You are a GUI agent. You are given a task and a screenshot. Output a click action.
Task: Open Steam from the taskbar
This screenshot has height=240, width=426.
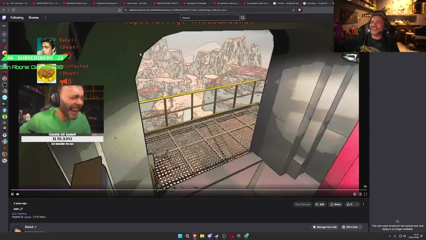[x=217, y=236]
